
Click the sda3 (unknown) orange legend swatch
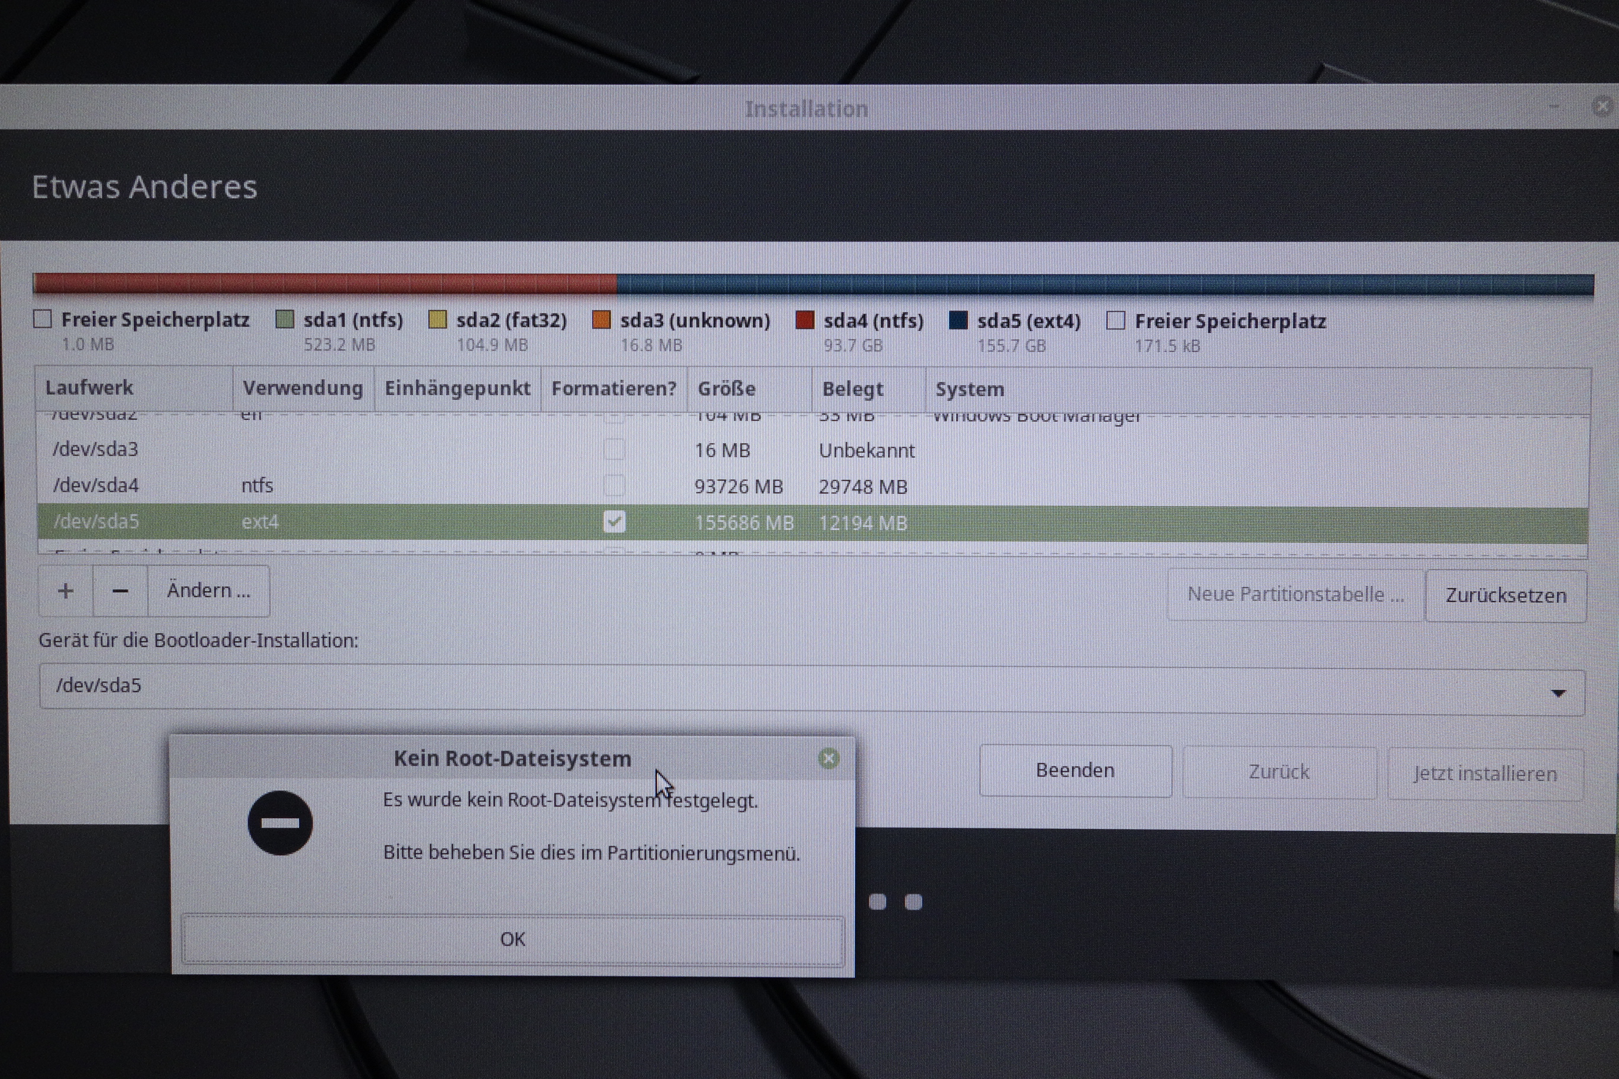[602, 320]
